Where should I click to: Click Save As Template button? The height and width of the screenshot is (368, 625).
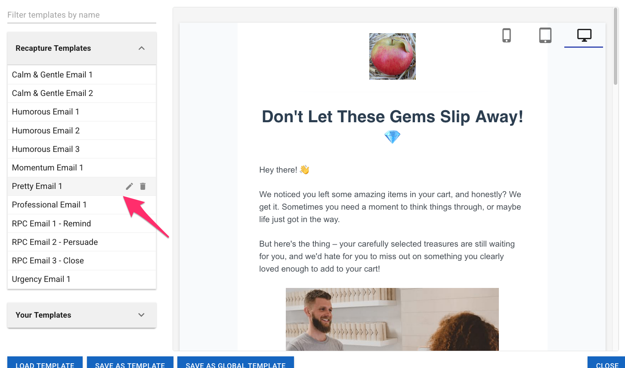point(130,362)
